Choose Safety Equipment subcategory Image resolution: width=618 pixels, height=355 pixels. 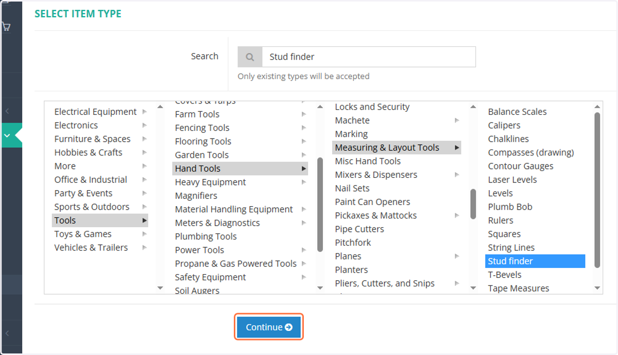click(210, 278)
